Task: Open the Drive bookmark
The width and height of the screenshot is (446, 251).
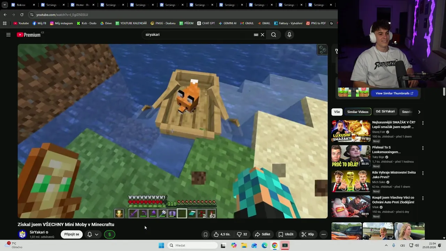Action: [x=106, y=23]
